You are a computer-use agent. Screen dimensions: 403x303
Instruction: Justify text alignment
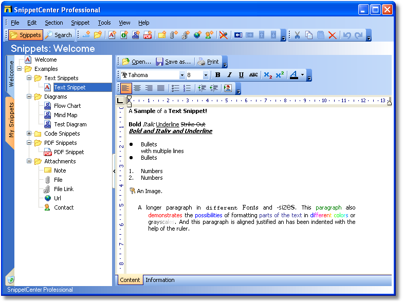click(160, 88)
